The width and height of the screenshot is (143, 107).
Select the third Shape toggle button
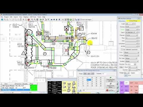(93, 73)
